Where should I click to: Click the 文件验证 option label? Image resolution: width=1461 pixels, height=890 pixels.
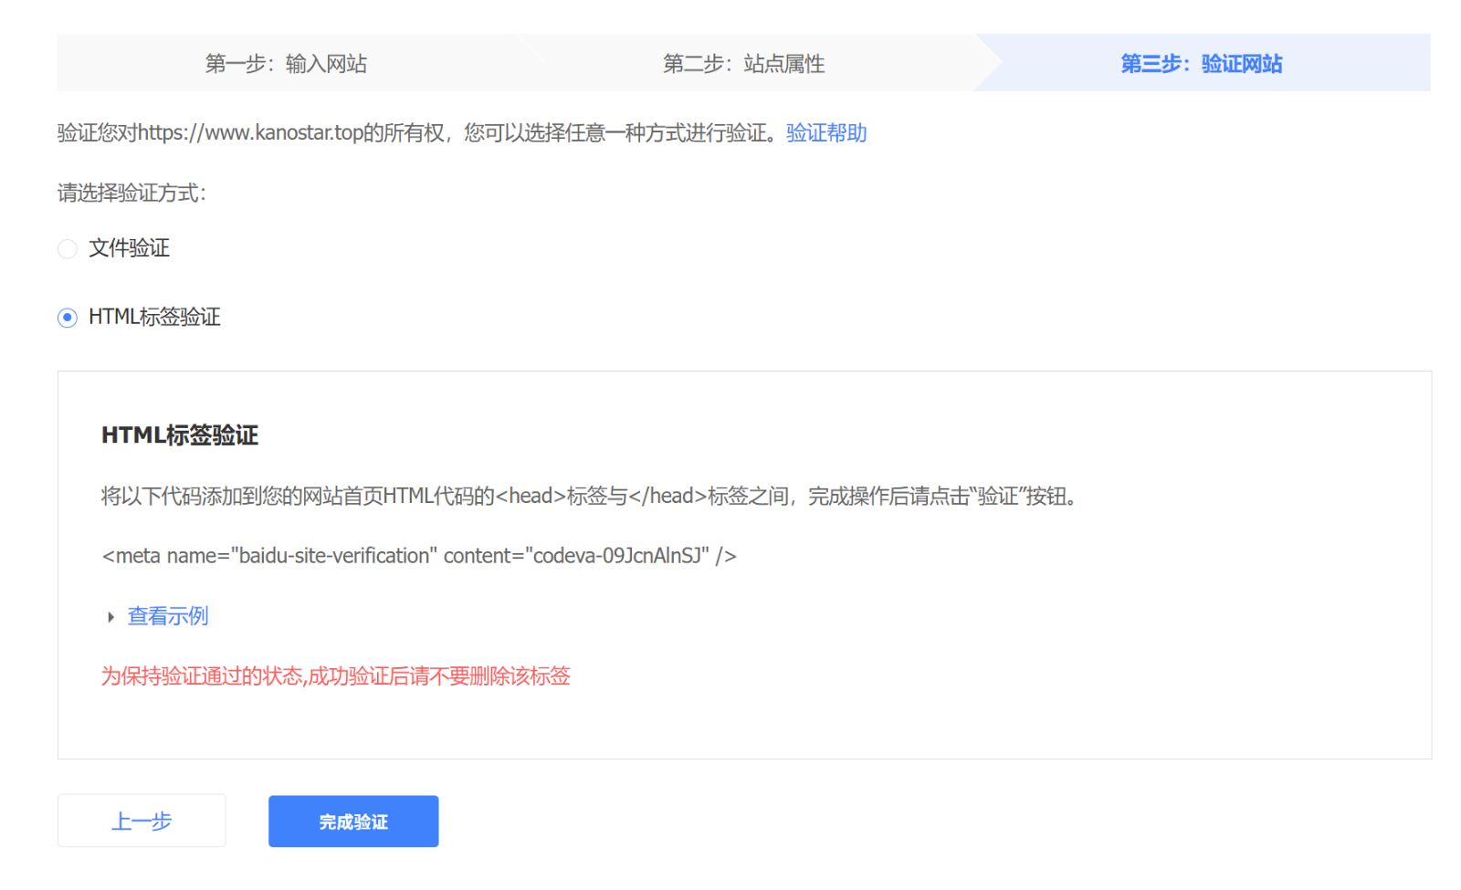point(129,248)
